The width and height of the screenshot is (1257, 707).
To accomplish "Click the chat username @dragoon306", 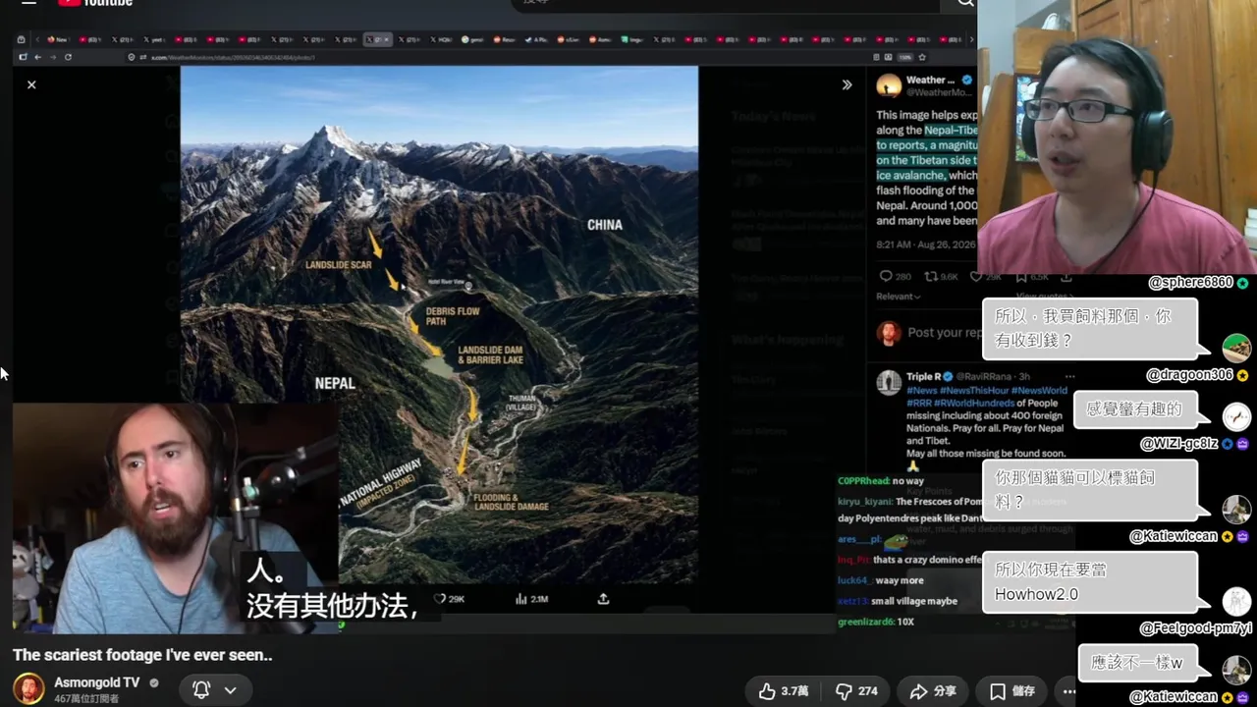I will [1188, 375].
